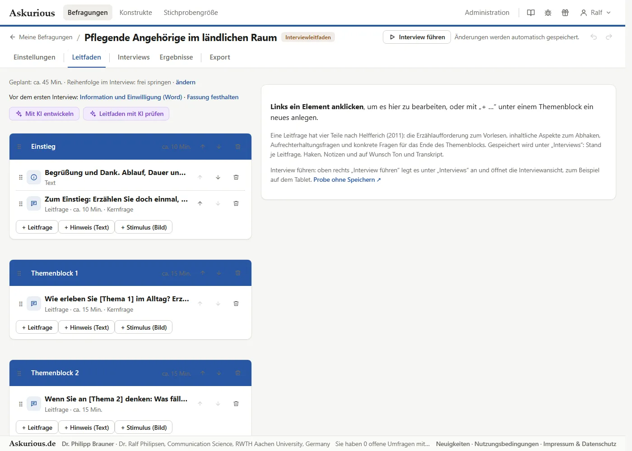This screenshot has height=451, width=632.
Task: Open Information und Einwilligung (Word) link
Action: (131, 97)
